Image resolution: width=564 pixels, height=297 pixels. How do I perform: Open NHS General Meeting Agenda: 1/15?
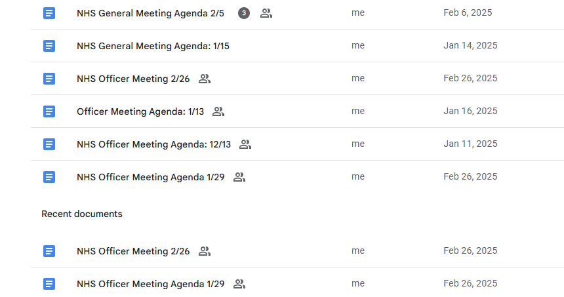point(153,46)
